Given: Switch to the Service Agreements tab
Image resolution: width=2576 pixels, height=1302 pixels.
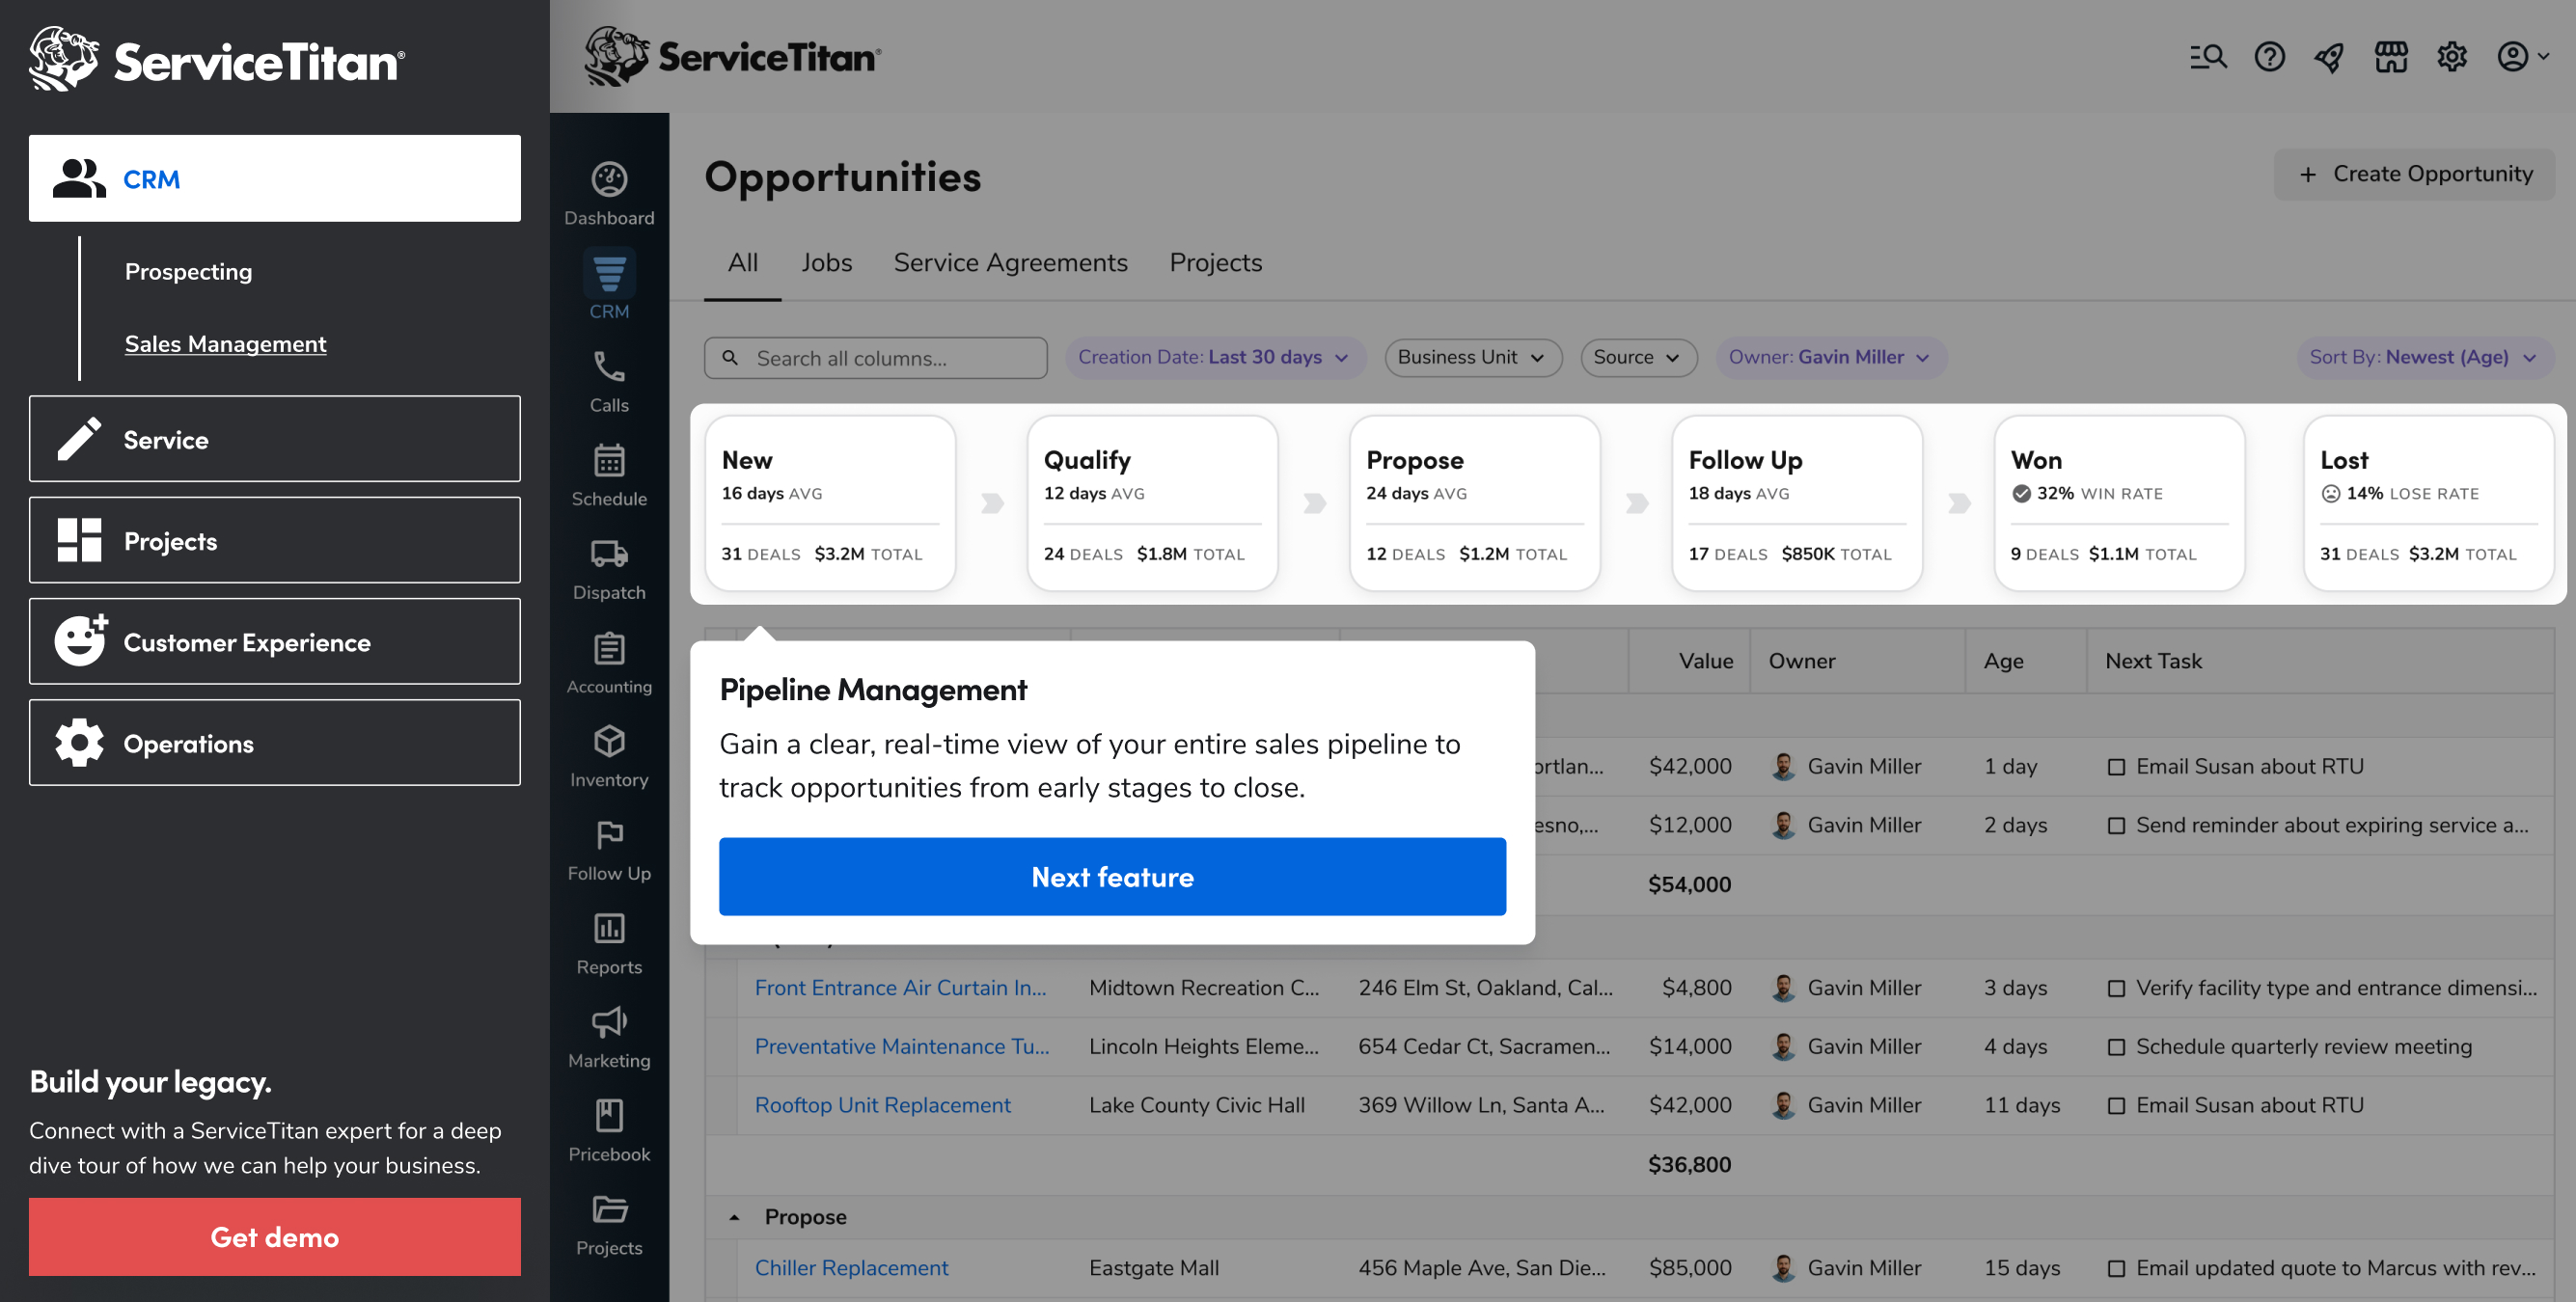Looking at the screenshot, I should [1010, 262].
